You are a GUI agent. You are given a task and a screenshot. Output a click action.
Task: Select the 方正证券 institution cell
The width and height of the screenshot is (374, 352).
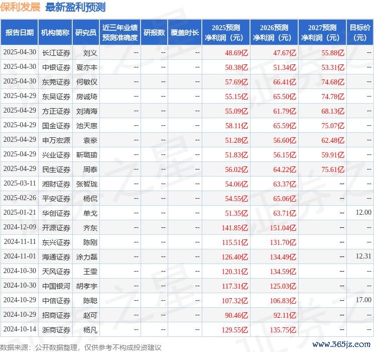pyautogui.click(x=56, y=111)
